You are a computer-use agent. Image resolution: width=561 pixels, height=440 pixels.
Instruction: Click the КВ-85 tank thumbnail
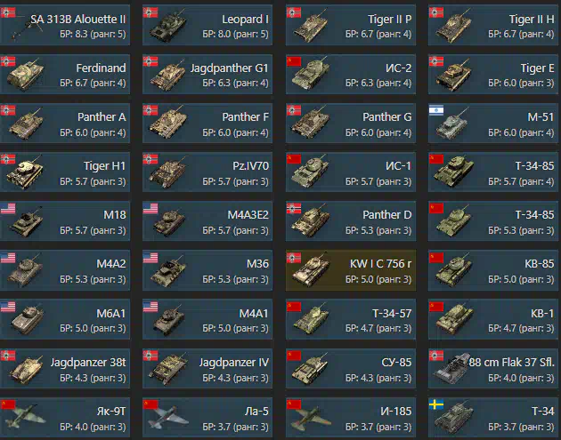click(453, 270)
